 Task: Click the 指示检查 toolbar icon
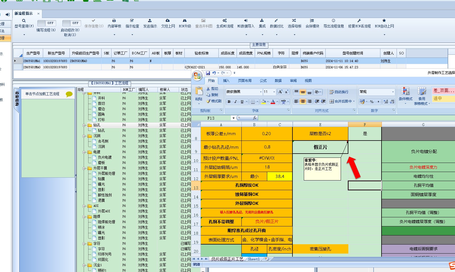coord(132,21)
